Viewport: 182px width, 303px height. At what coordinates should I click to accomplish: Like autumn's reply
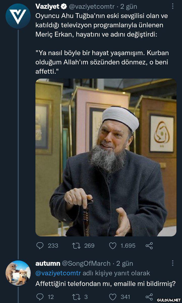tap(113, 297)
